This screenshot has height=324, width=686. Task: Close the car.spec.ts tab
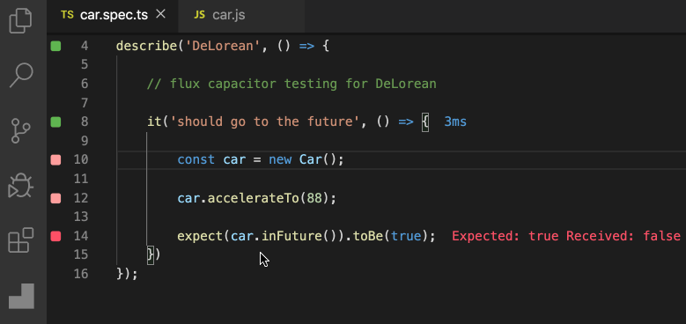[161, 14]
